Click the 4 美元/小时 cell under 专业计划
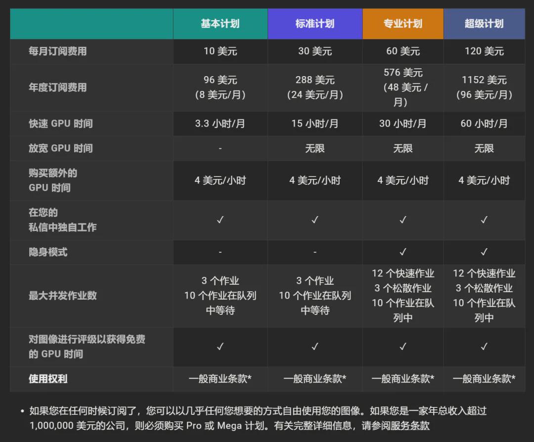This screenshot has width=534, height=442. [403, 180]
